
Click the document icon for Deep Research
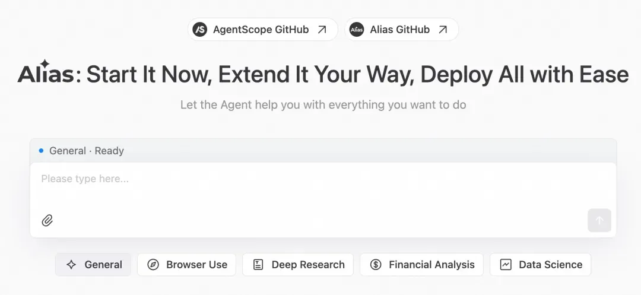click(x=258, y=265)
